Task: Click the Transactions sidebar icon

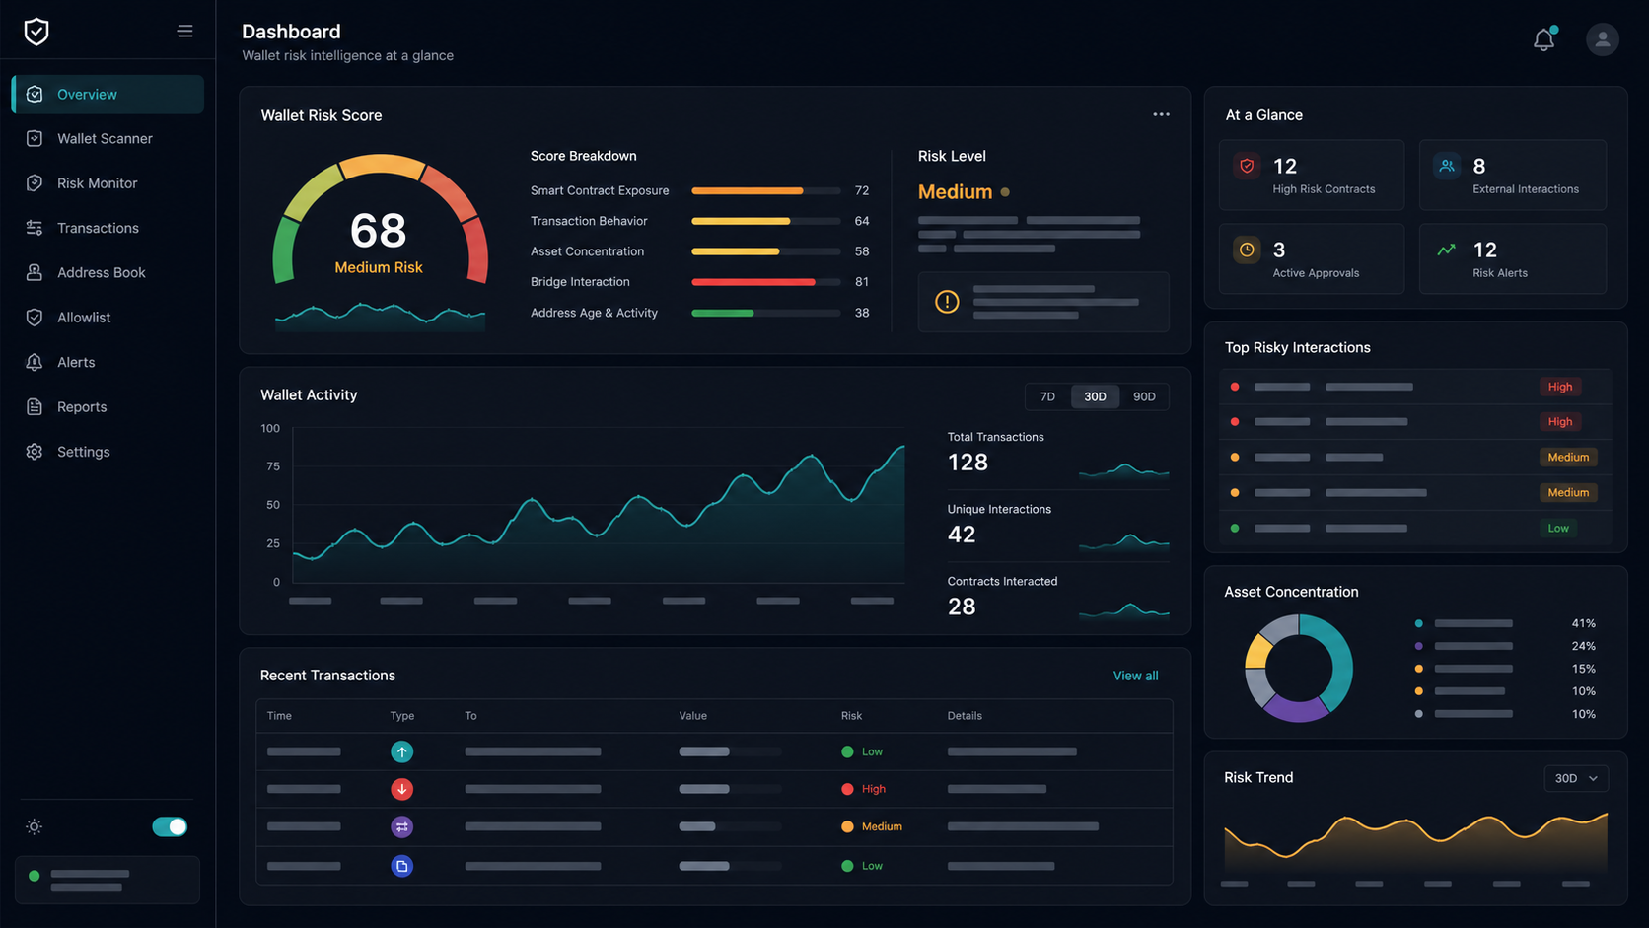Action: [35, 228]
